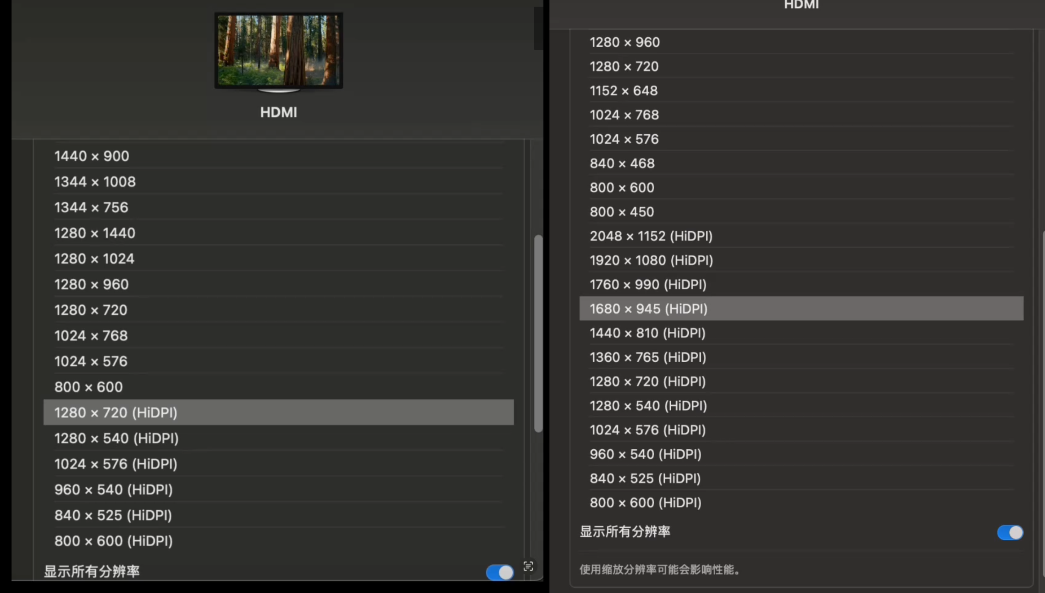Select 1360 × 765 (HiDPI) resolution
The image size is (1045, 593).
(648, 357)
